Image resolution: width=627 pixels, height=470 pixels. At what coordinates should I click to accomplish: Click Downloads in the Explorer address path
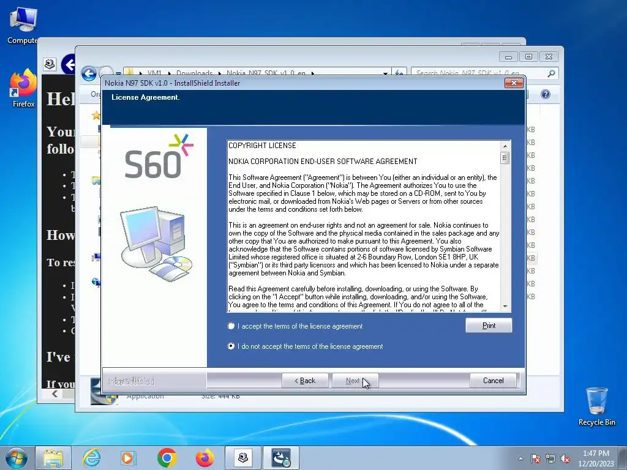click(x=194, y=73)
